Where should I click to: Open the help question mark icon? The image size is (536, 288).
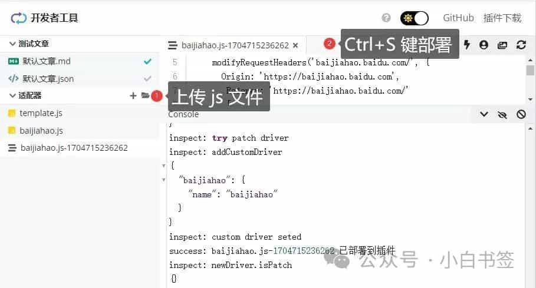point(386,18)
